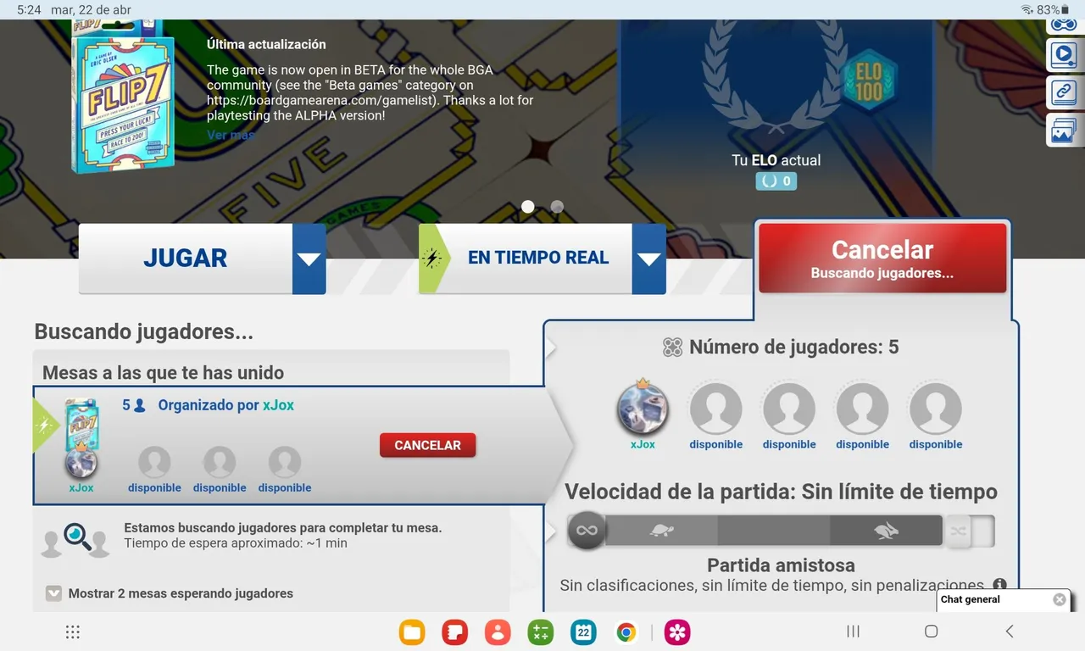Click xJox's avatar in the joined table row
This screenshot has height=651, width=1085.
pyautogui.click(x=81, y=464)
